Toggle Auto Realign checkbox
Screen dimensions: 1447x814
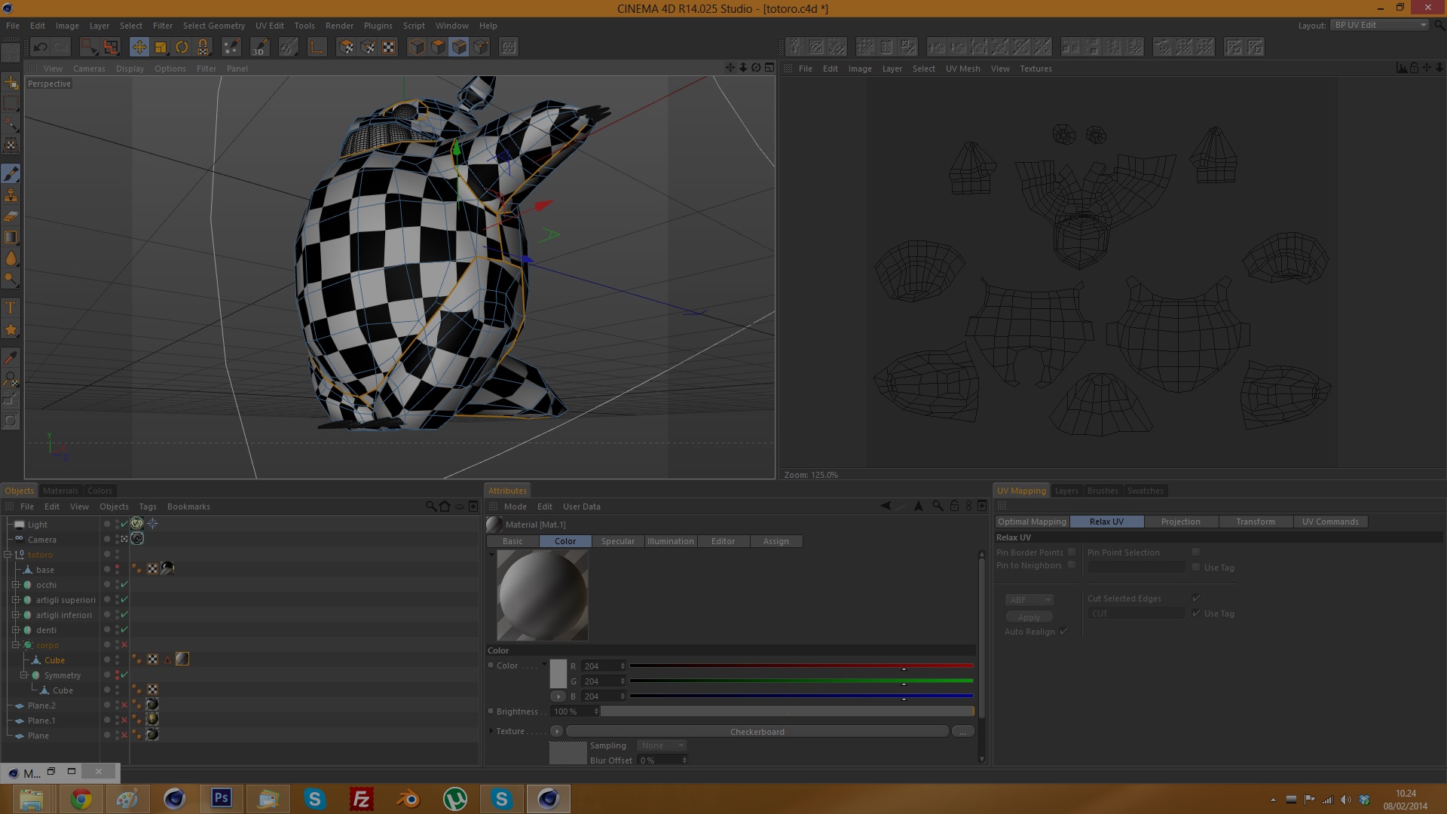pos(1063,632)
